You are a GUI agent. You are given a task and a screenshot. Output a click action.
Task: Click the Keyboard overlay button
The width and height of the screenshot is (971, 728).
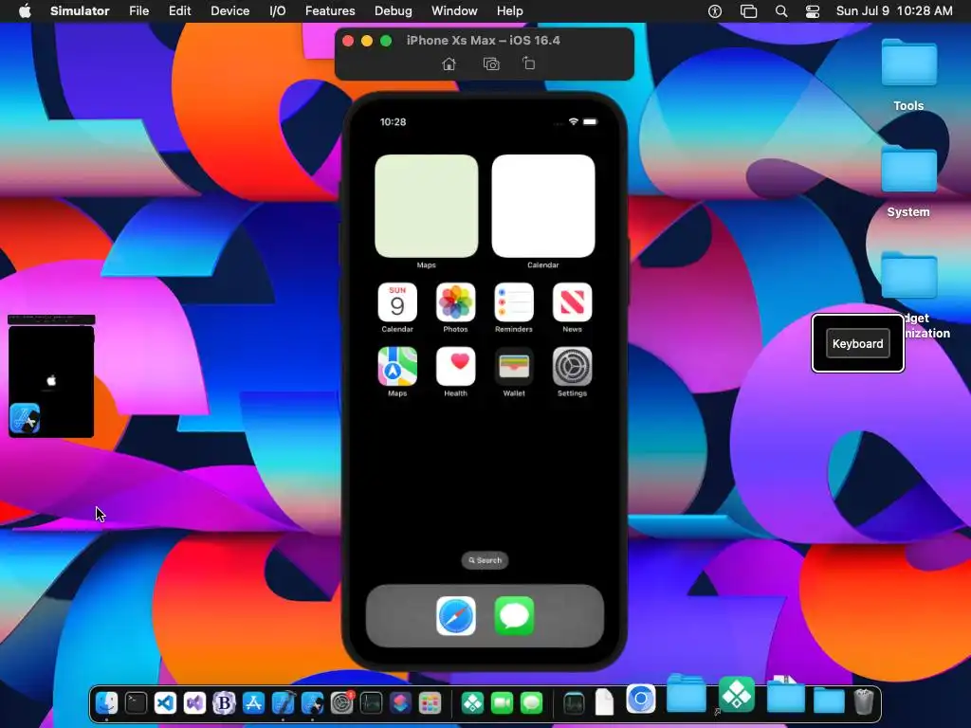[x=857, y=343]
